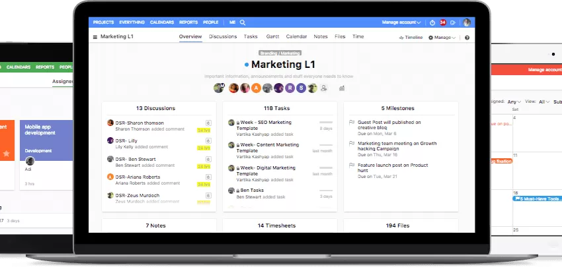Click the flag icon beside Guest Post milestone
The image size is (562, 269).
coord(352,123)
